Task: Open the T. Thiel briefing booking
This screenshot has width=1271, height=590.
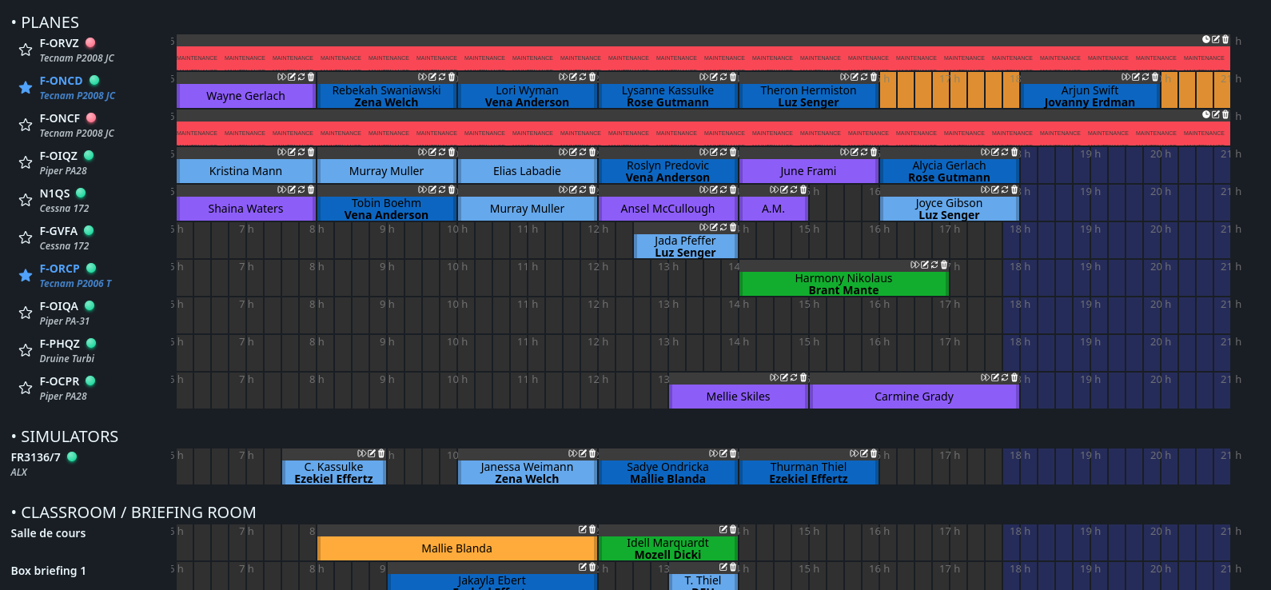Action: [x=703, y=581]
